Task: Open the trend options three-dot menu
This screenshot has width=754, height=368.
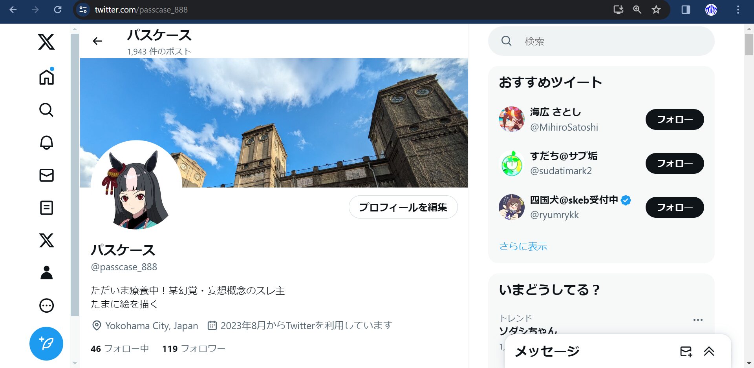Action: coord(698,320)
